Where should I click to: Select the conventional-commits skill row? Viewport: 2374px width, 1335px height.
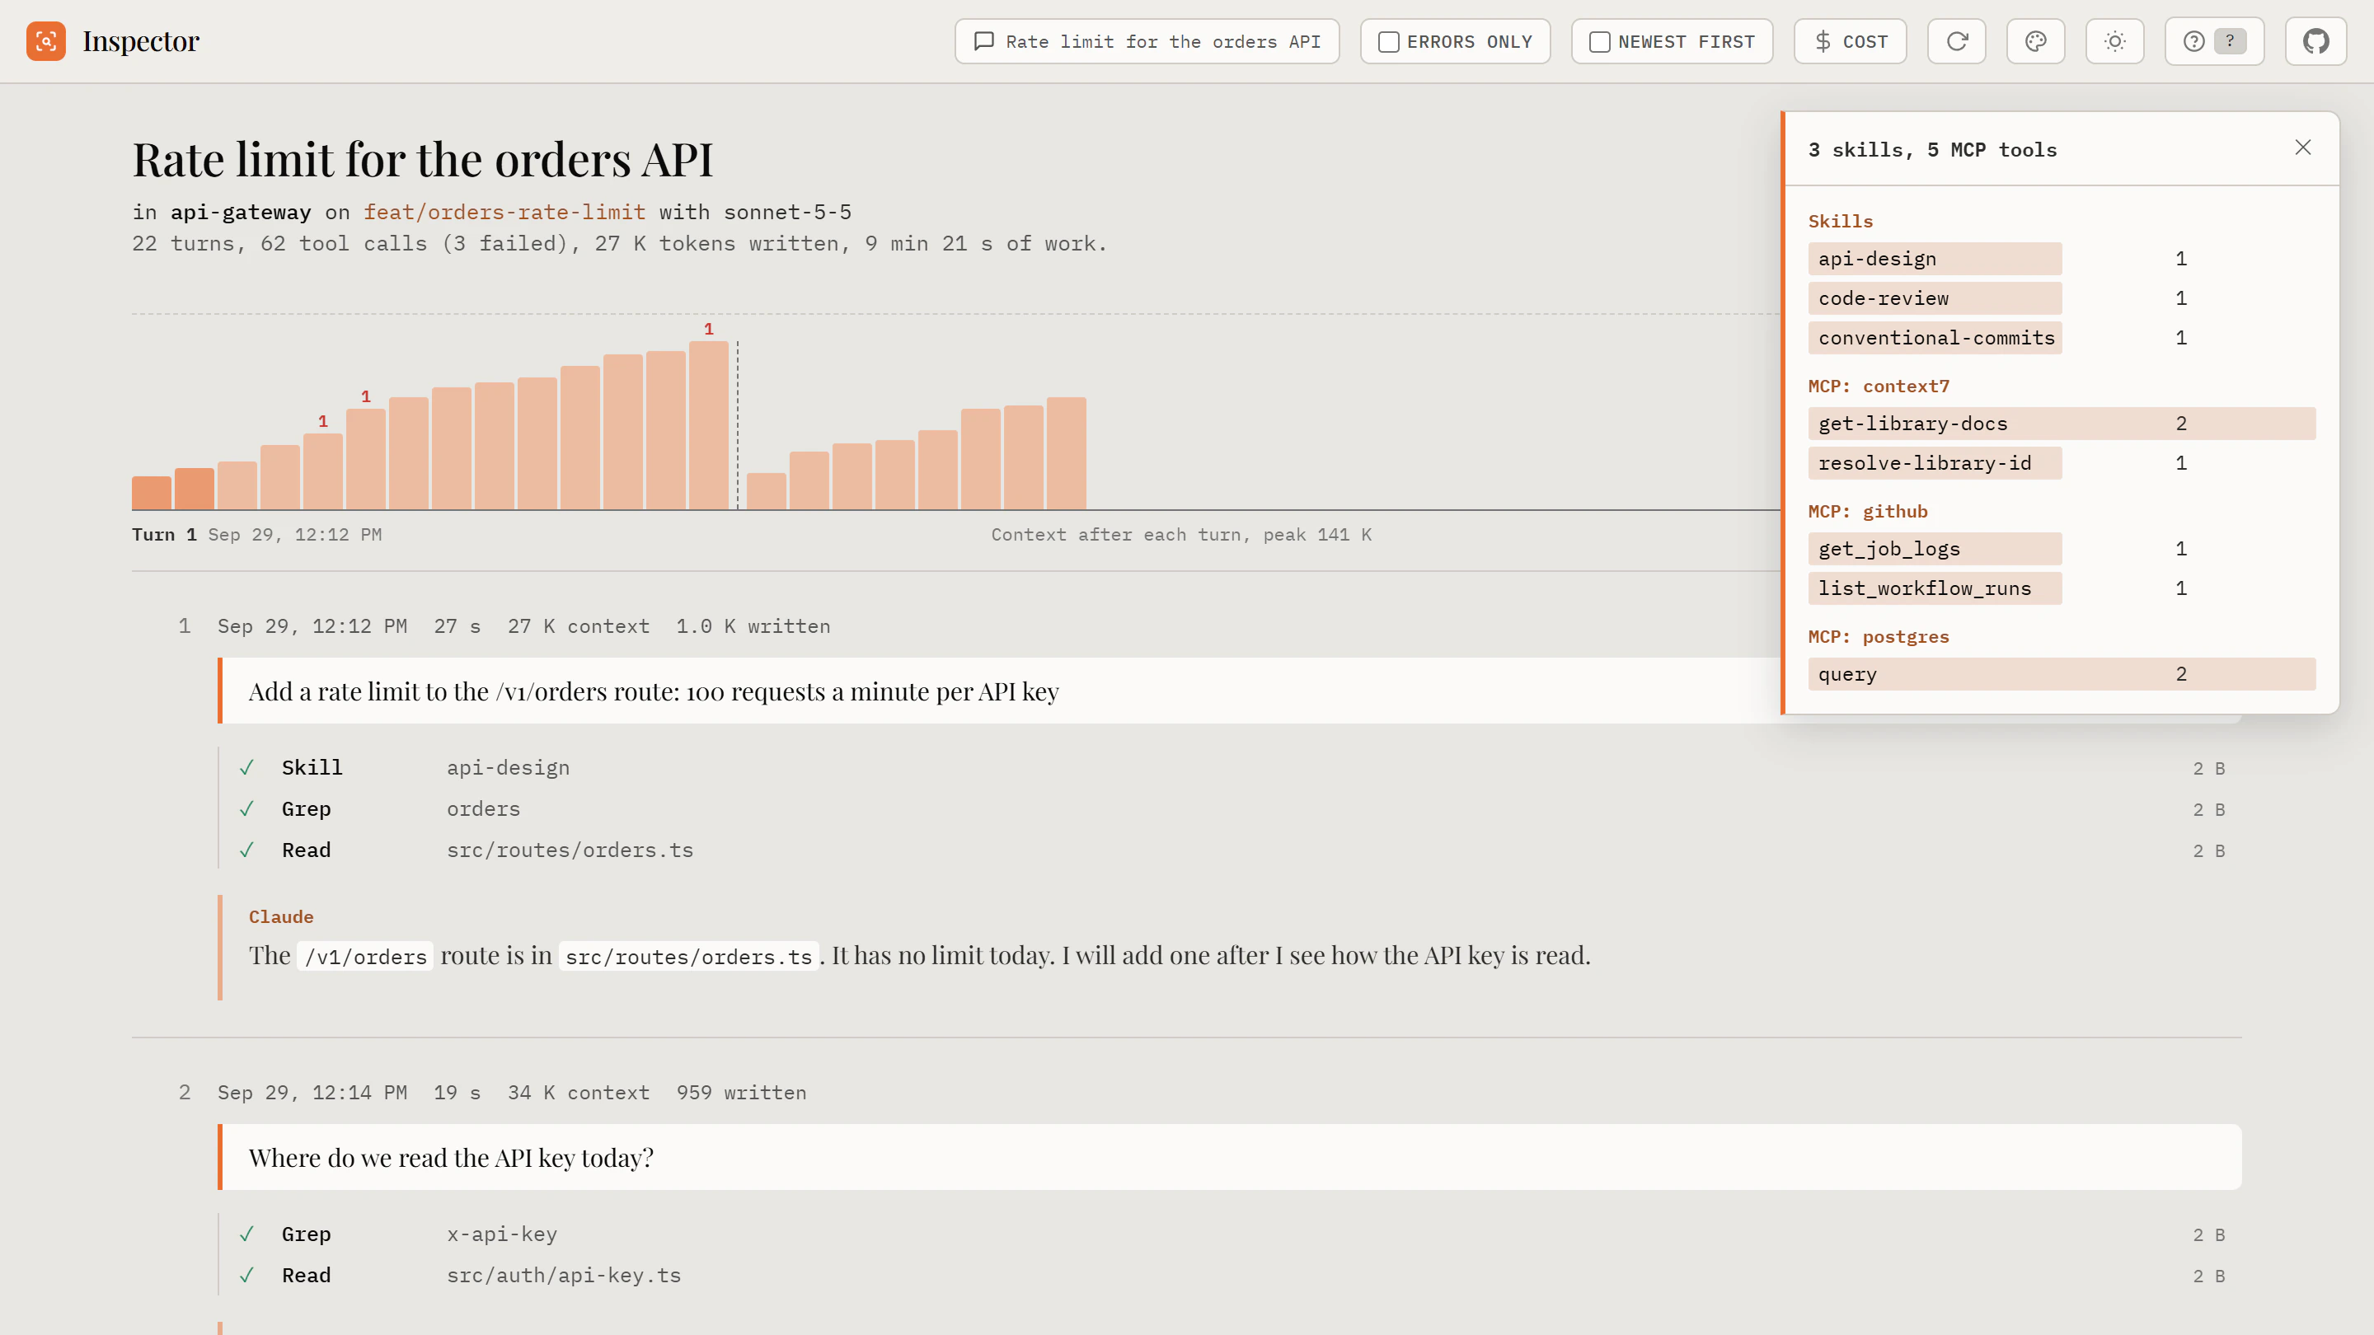click(2062, 338)
